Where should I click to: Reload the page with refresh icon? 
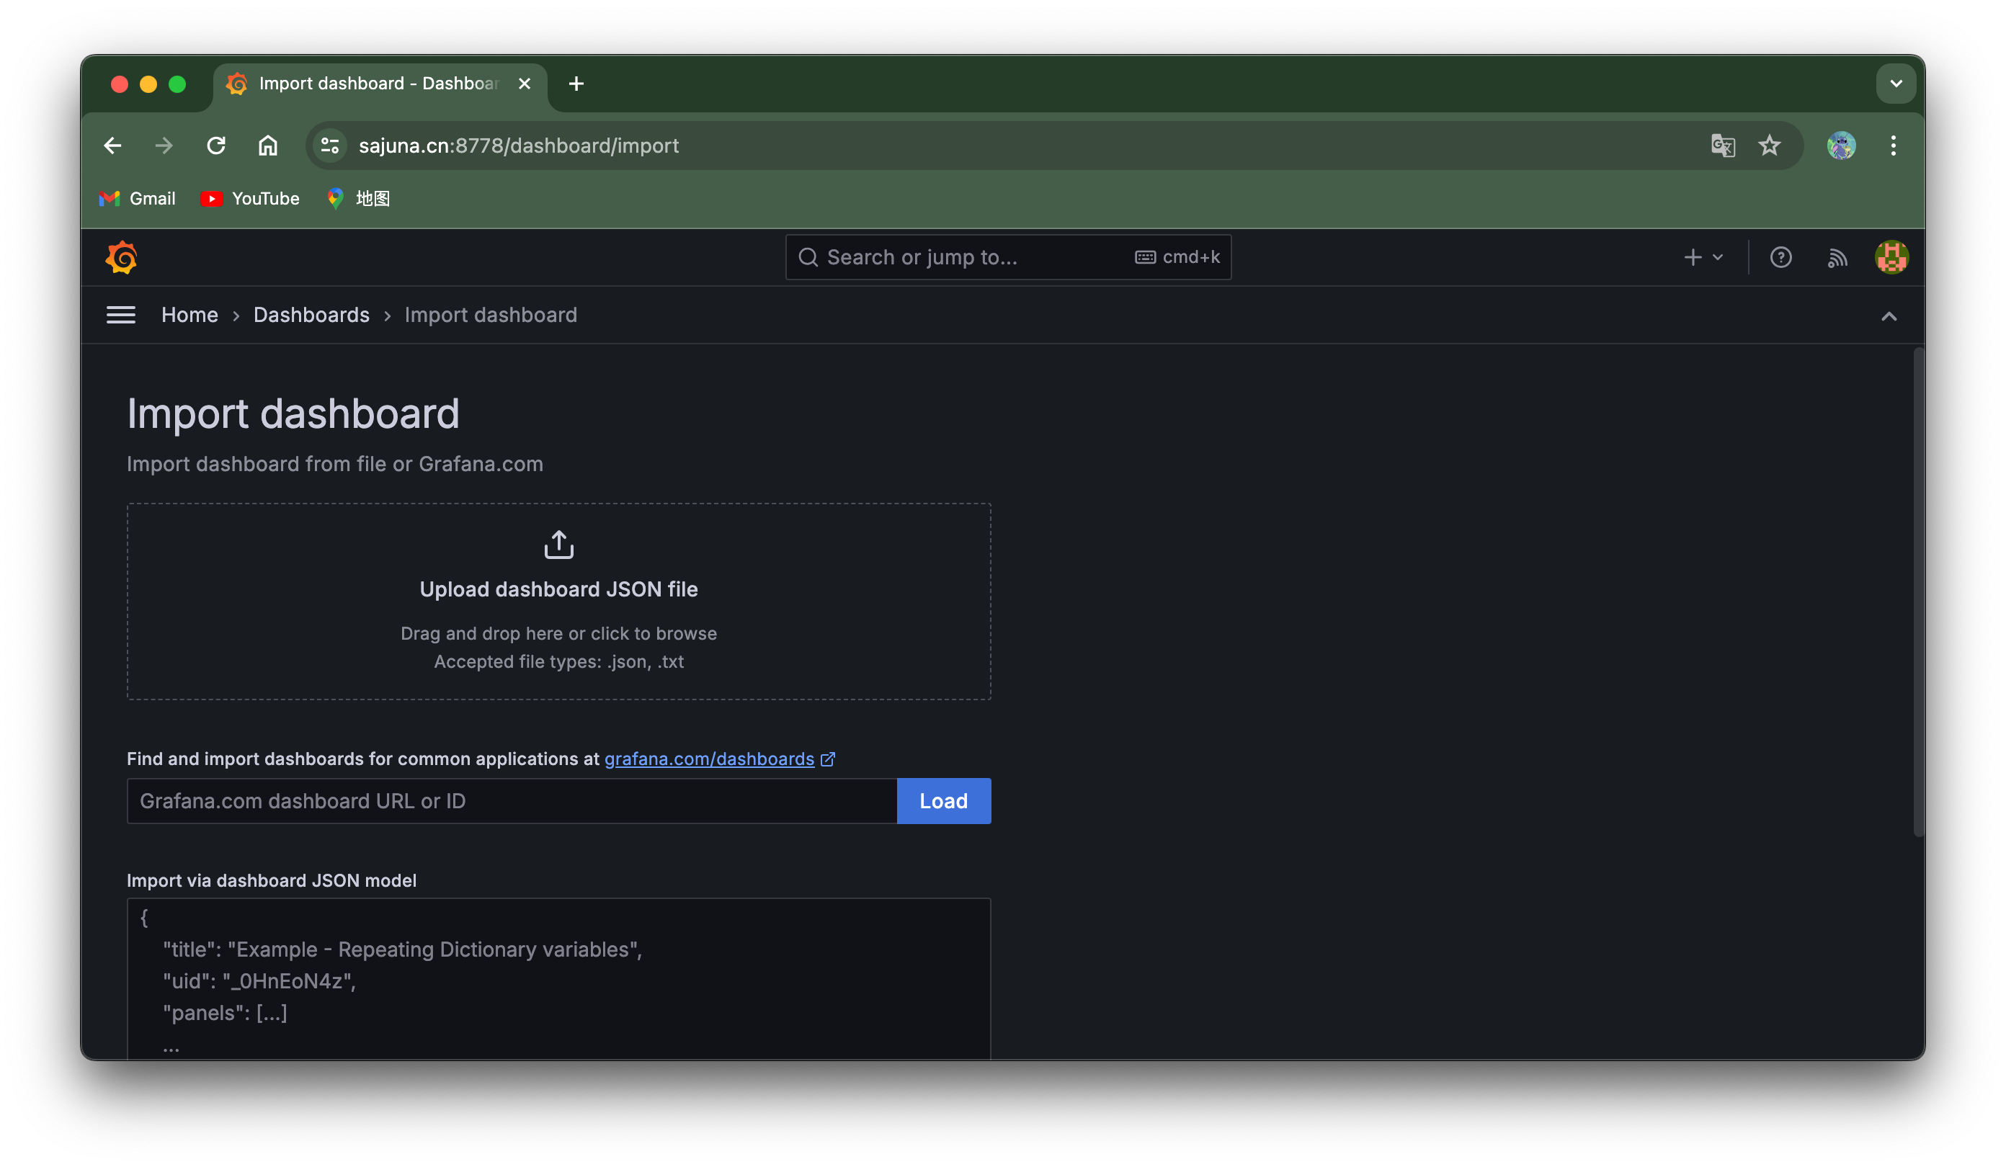pyautogui.click(x=215, y=146)
